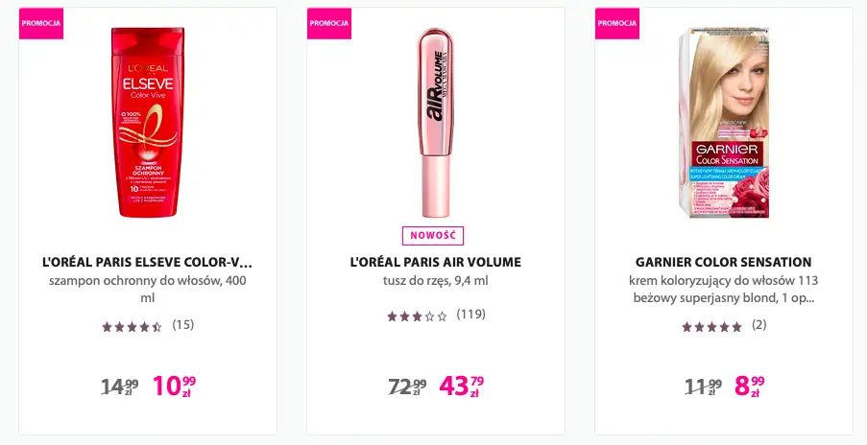The height and width of the screenshot is (445, 867).
Task: Click the 43,79 zł promotional price
Action: 462,386
